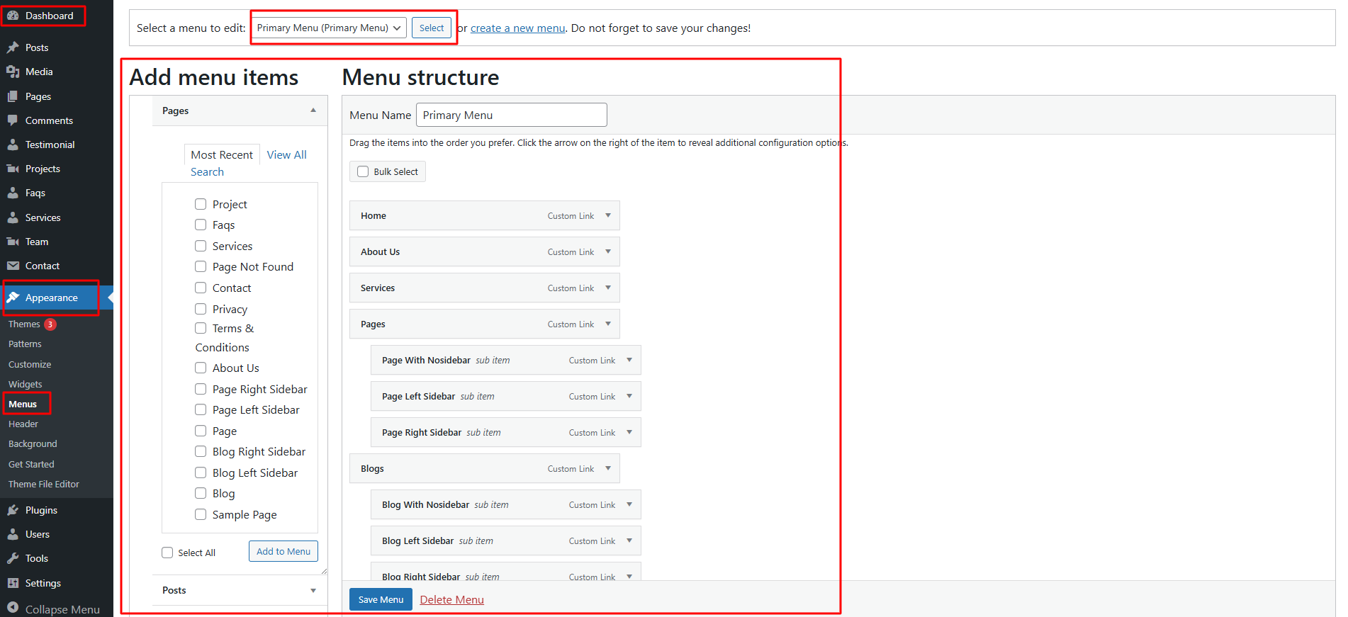Viewport: 1348px width, 617px height.
Task: Click the Delete Menu link
Action: point(451,599)
